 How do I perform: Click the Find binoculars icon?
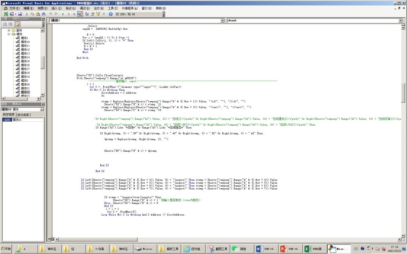pos(44,14)
